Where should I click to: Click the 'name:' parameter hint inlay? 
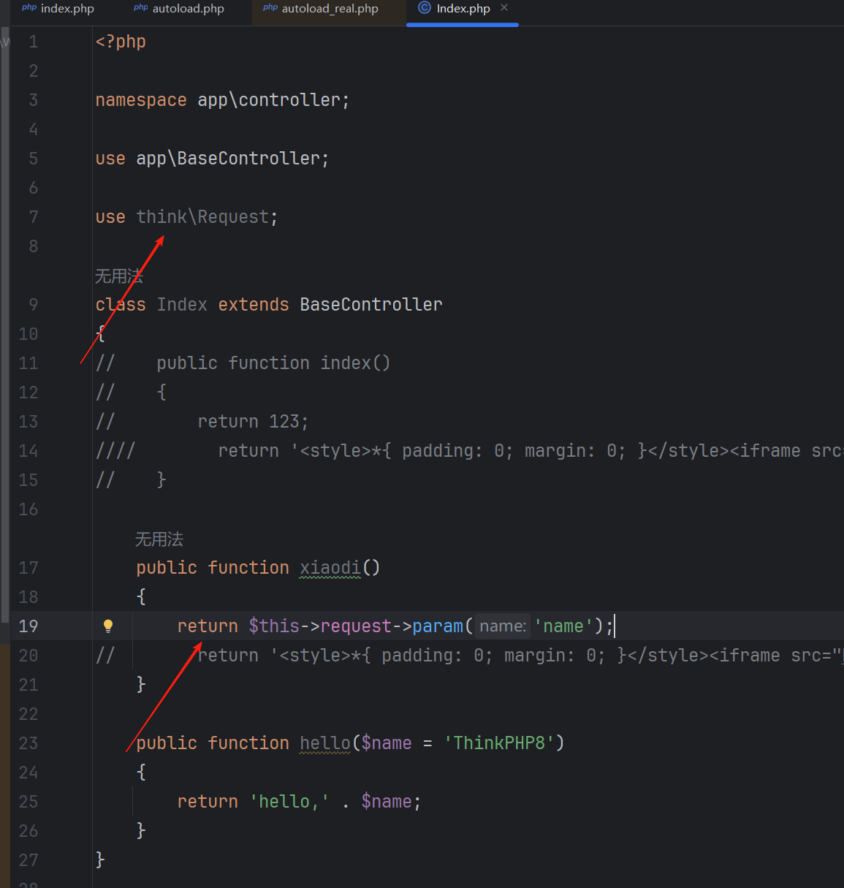click(x=503, y=626)
